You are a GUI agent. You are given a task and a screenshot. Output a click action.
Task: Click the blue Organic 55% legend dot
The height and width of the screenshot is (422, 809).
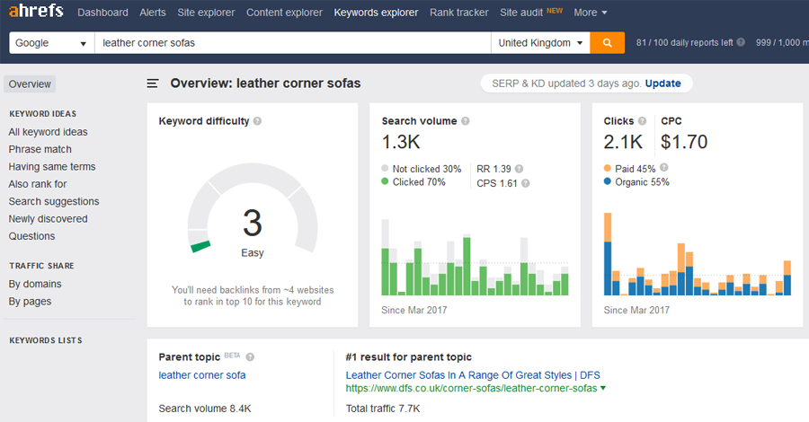[x=608, y=181]
